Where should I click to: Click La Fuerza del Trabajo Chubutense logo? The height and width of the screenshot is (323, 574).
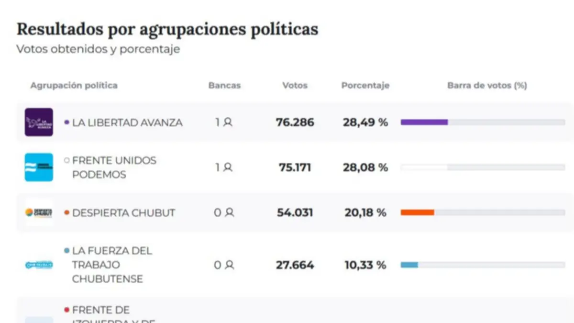pos(39,265)
